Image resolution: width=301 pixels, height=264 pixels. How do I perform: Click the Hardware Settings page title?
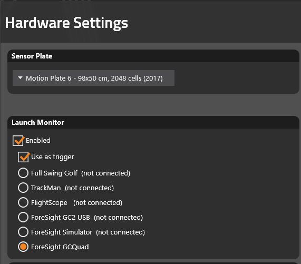click(x=66, y=23)
